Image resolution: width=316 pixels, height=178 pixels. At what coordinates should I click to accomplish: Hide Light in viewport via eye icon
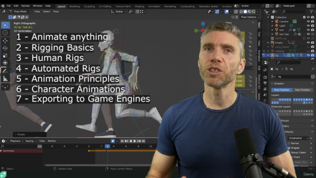click(x=308, y=26)
